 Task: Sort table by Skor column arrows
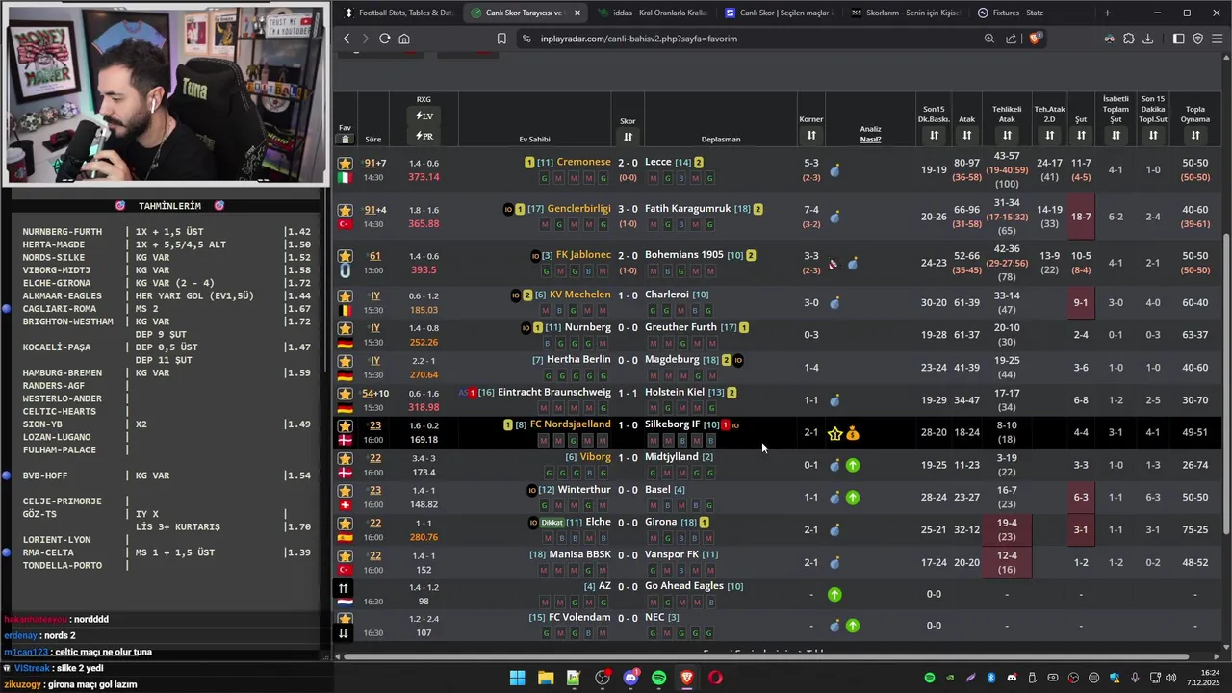[628, 137]
